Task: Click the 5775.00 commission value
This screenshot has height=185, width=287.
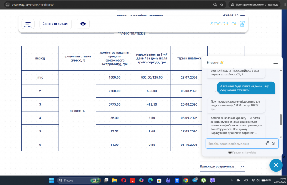Action: (x=114, y=104)
